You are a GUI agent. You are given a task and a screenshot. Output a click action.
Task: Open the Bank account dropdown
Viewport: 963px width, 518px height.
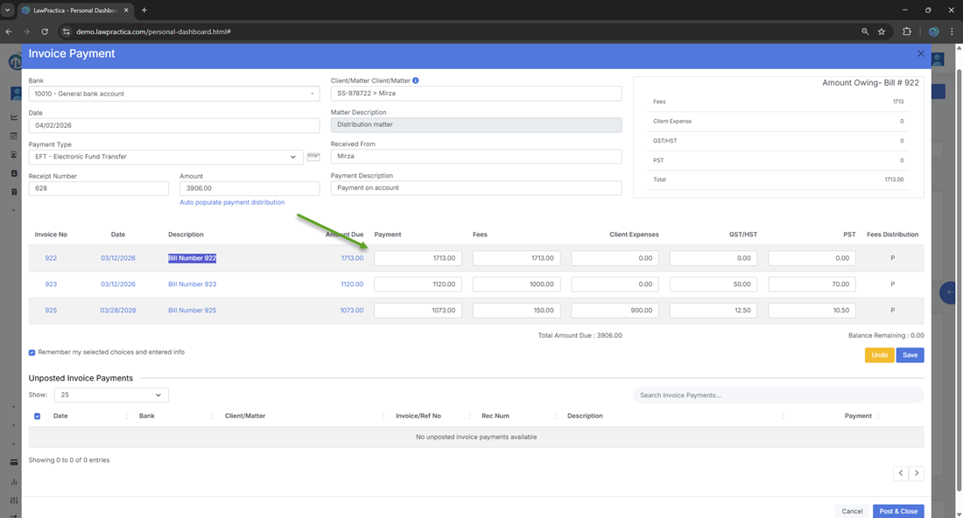[173, 94]
